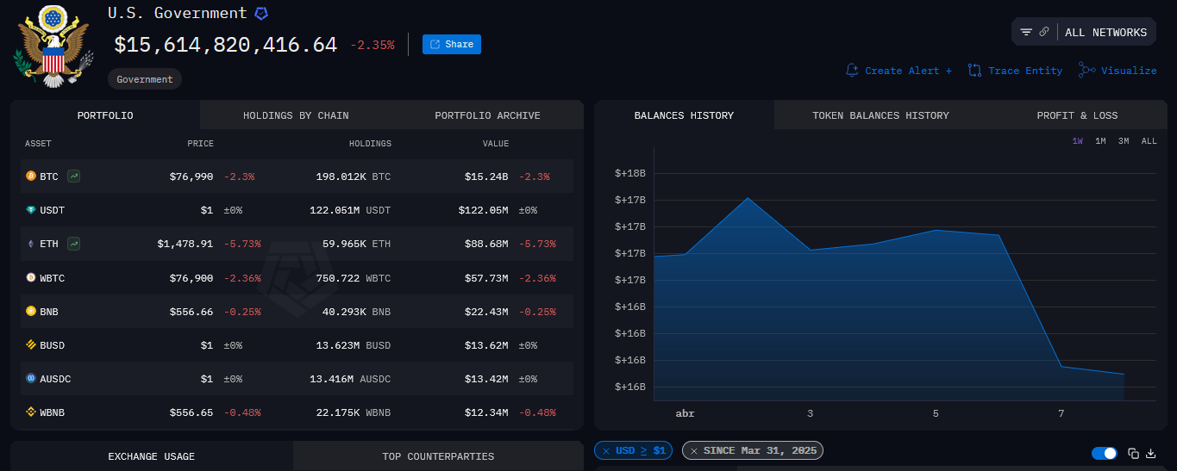The height and width of the screenshot is (471, 1177).
Task: Click the WBTC coin icon
Action: pos(31,278)
